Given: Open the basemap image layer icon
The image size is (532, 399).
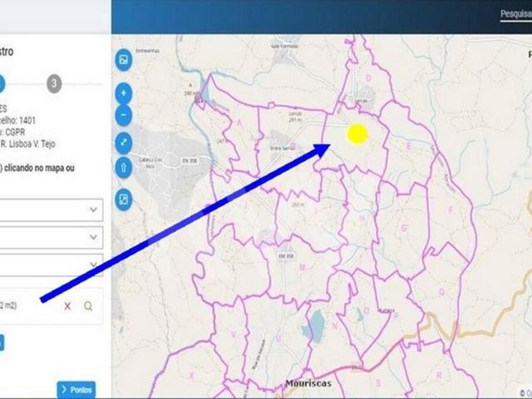Looking at the screenshot, I should click(123, 60).
